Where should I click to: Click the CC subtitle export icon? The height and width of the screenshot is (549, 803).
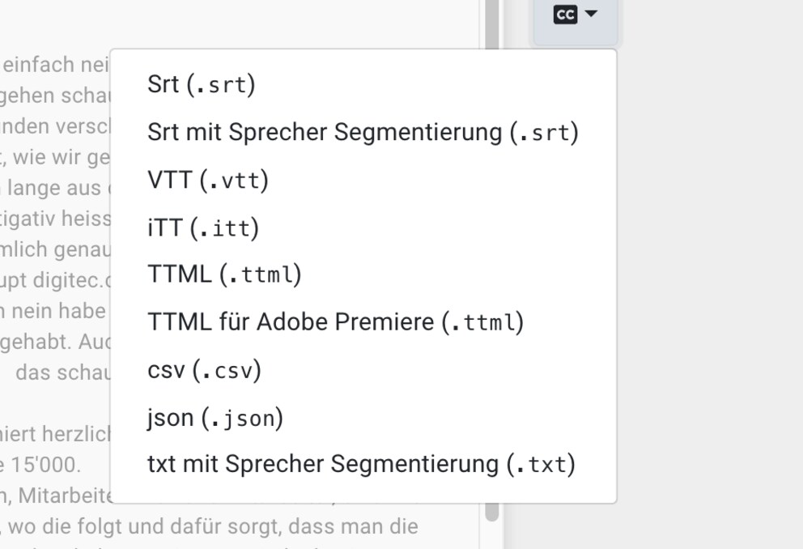[x=565, y=14]
